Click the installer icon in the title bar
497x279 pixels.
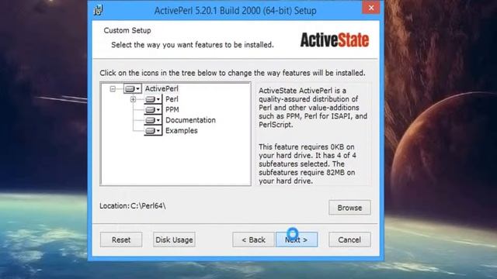pos(99,10)
